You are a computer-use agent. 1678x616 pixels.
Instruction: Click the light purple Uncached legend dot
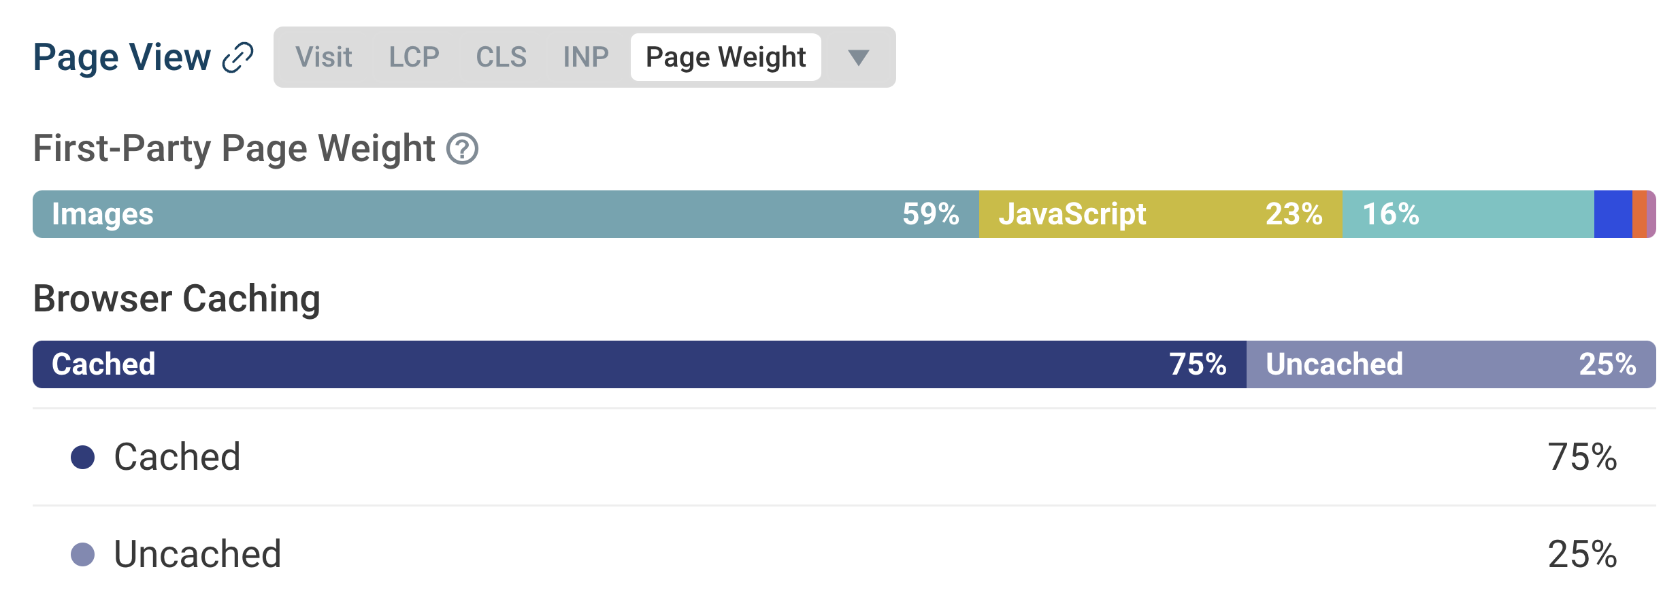(82, 554)
